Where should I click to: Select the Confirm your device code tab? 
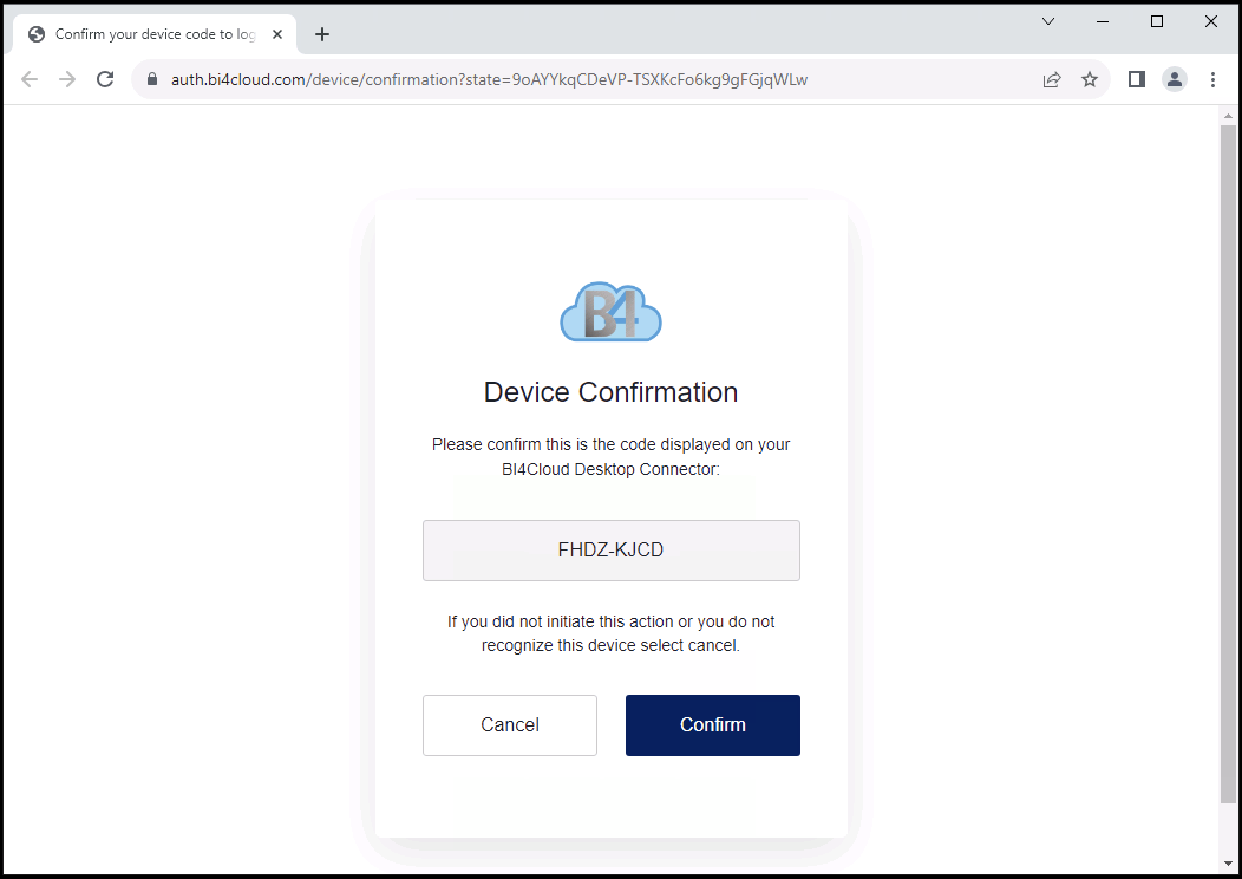[x=155, y=34]
